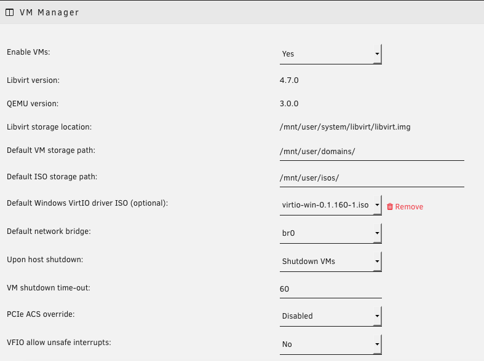Click the VM Manager heading text
484x361 pixels.
(x=49, y=13)
